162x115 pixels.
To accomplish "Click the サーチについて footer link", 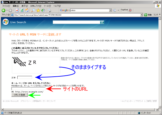I will pyautogui.click(x=49, y=101).
